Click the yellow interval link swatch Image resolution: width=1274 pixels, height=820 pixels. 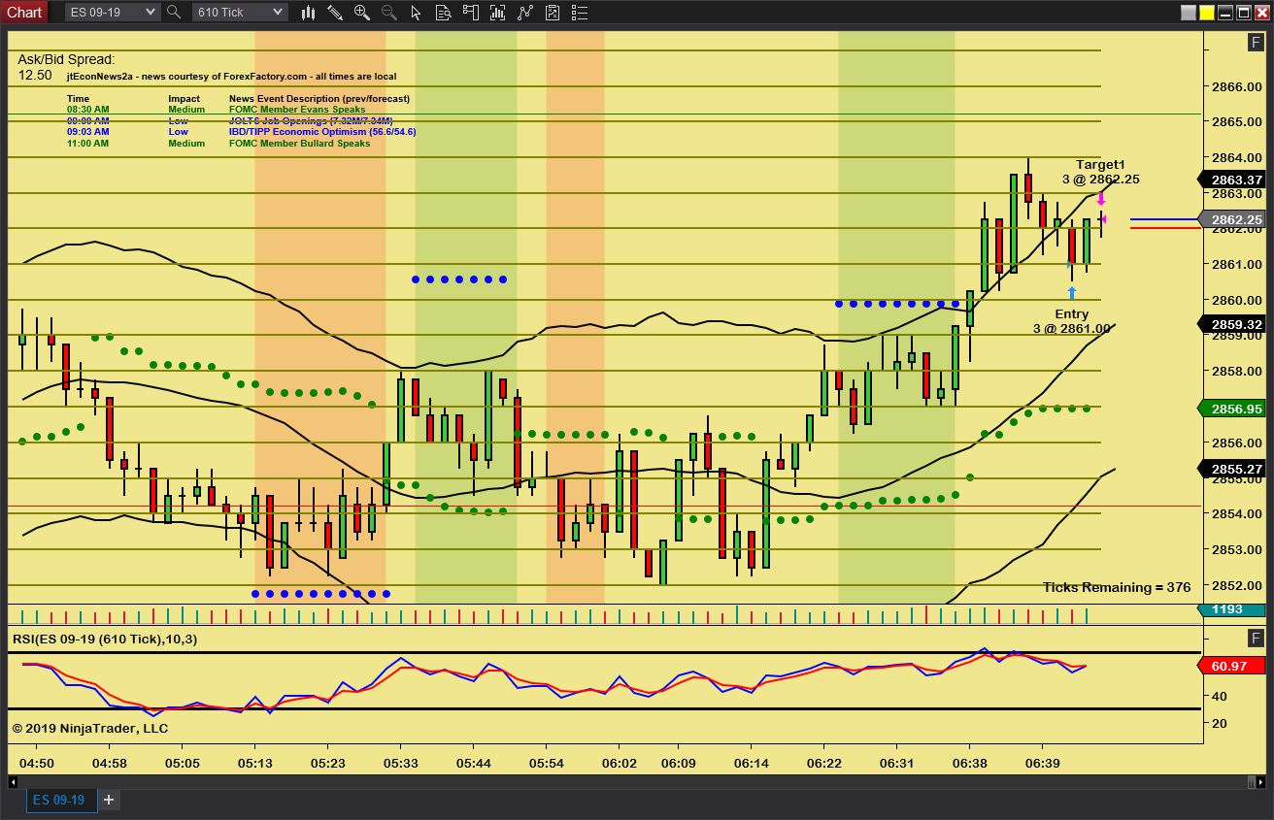[x=1207, y=13]
